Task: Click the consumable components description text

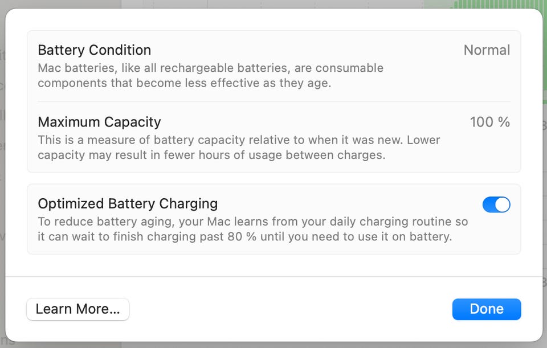Action: click(185, 83)
